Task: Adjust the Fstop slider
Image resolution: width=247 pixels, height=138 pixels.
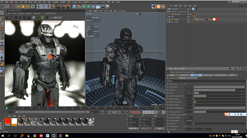Action: click(x=219, y=93)
